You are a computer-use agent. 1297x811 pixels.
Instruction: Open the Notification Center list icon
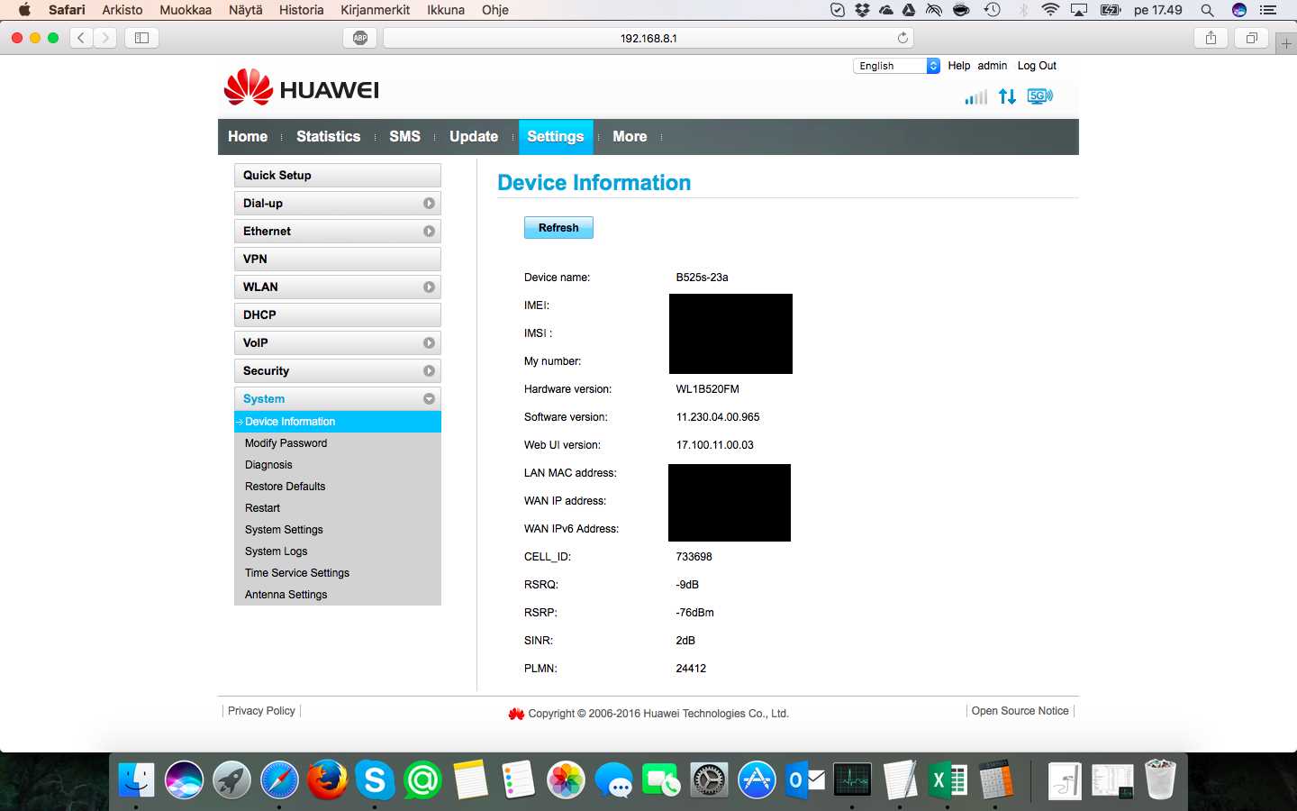[x=1268, y=10]
